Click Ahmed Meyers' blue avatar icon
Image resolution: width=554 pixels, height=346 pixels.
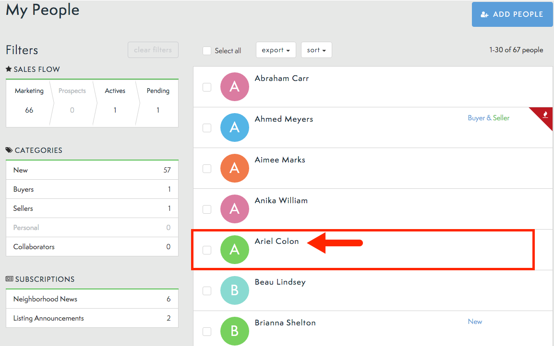234,127
